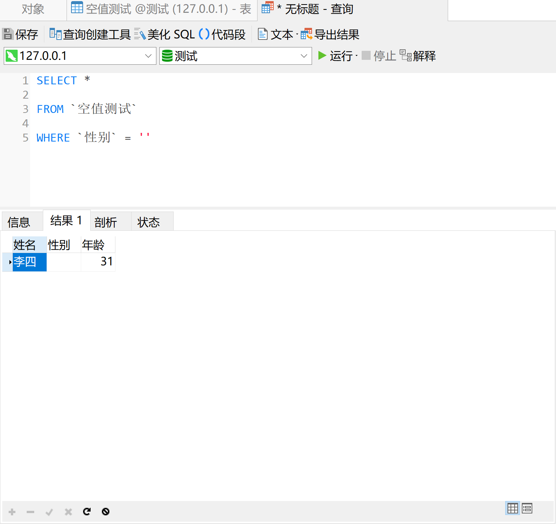
Task: Select the cell containing 31
Action: coord(98,262)
